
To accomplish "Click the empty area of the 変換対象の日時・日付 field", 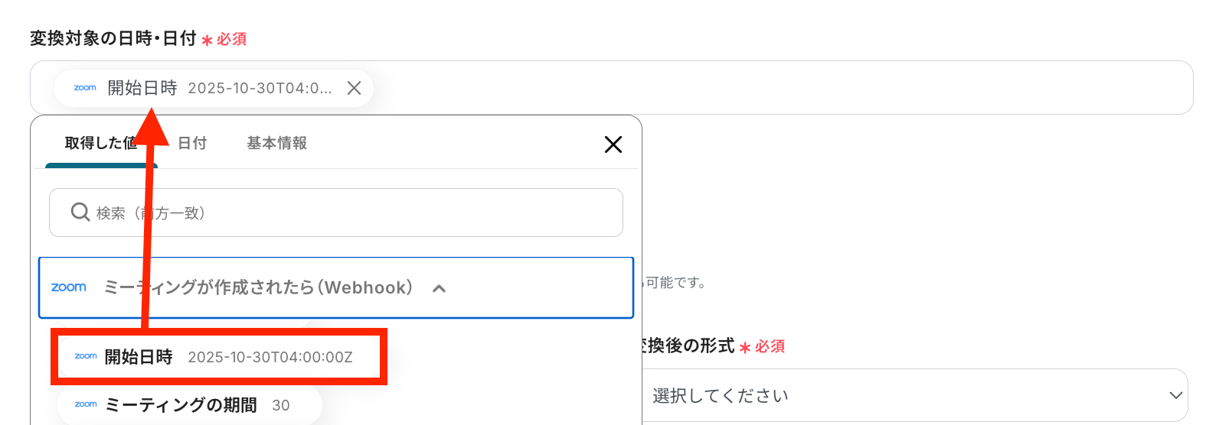I will tap(766, 88).
